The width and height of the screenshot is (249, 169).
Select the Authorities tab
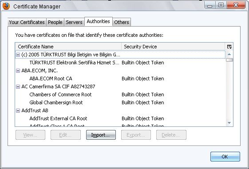coord(98,21)
